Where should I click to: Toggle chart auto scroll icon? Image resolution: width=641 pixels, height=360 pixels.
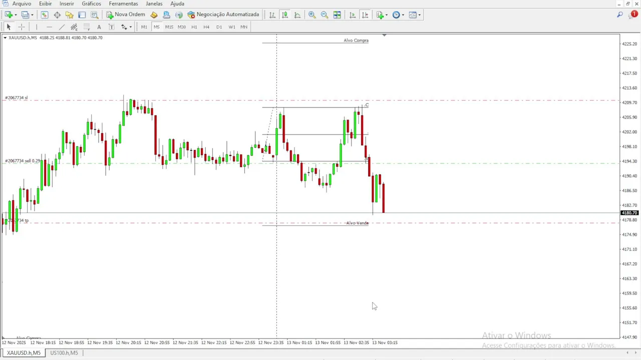click(353, 15)
